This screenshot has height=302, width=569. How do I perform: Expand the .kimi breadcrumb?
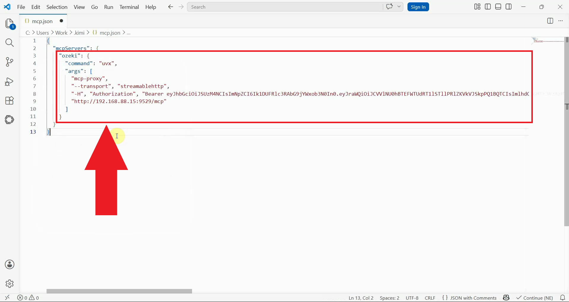(79, 33)
